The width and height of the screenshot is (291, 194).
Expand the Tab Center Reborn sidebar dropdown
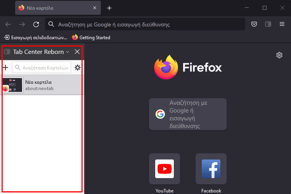68,52
